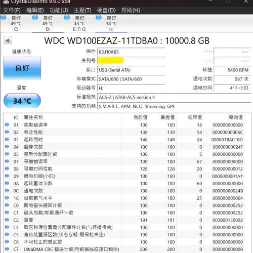The height and width of the screenshot is (253, 253).
Task: Click status dot for attribute 01 读取错误率
Action: point(7,124)
